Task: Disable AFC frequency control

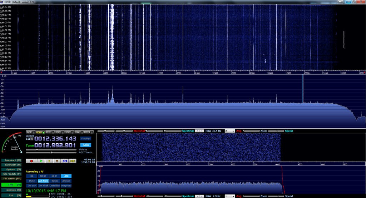Action: tap(66, 176)
